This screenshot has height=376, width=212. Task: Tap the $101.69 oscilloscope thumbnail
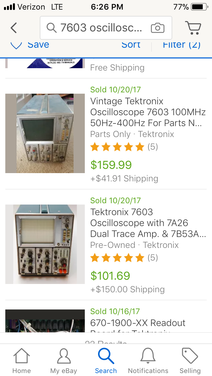45,244
